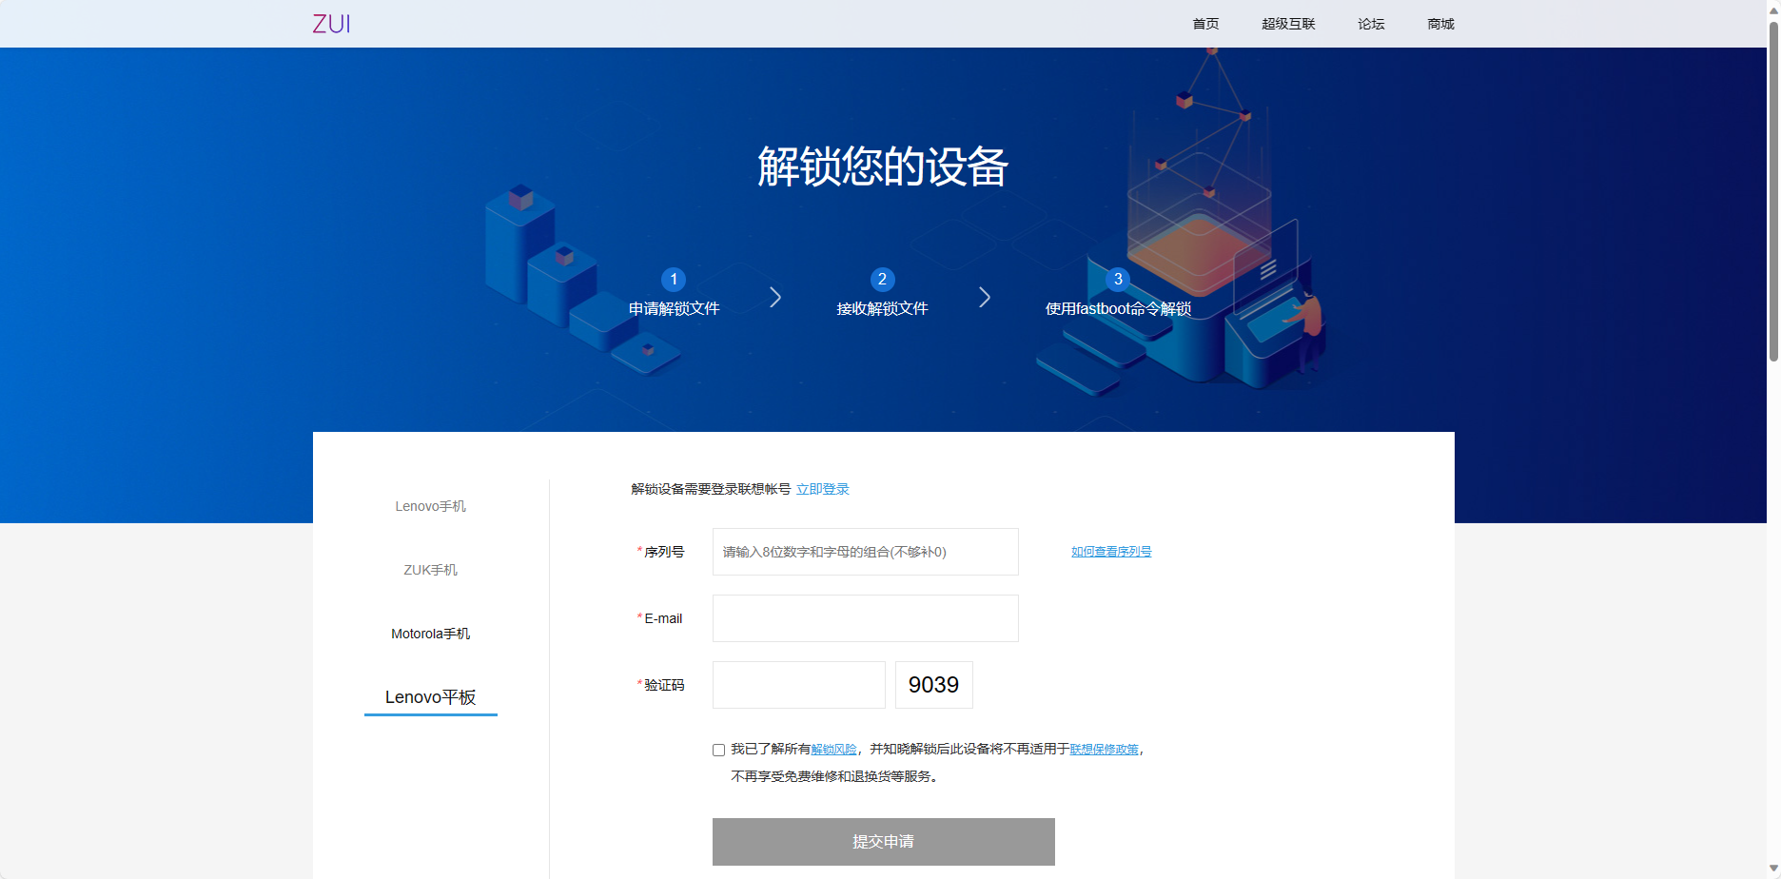The image size is (1781, 879).
Task: Click the 接收解锁文件 step label
Action: [x=882, y=308]
